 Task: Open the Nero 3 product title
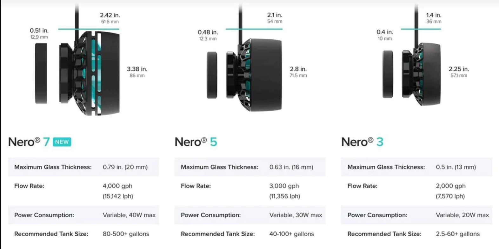pyautogui.click(x=362, y=142)
